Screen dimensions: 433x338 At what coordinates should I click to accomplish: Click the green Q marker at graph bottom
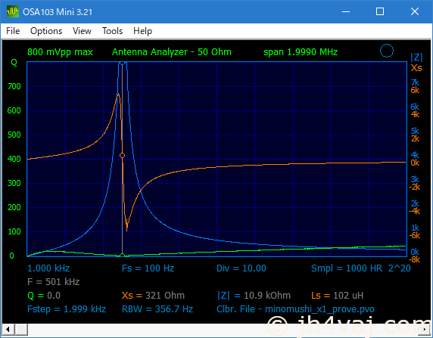coord(122,255)
